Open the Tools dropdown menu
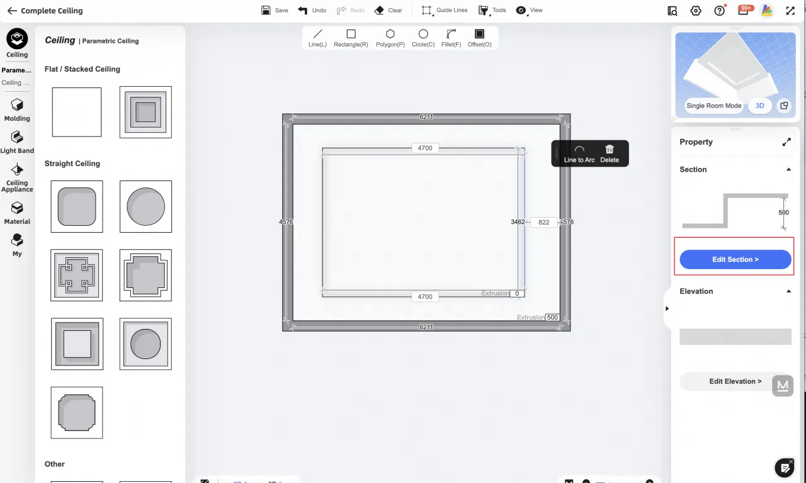 [x=492, y=10]
